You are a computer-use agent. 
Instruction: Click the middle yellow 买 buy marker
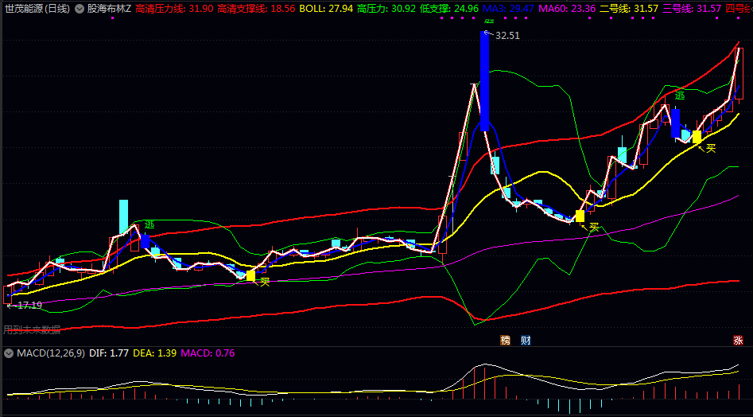click(580, 216)
